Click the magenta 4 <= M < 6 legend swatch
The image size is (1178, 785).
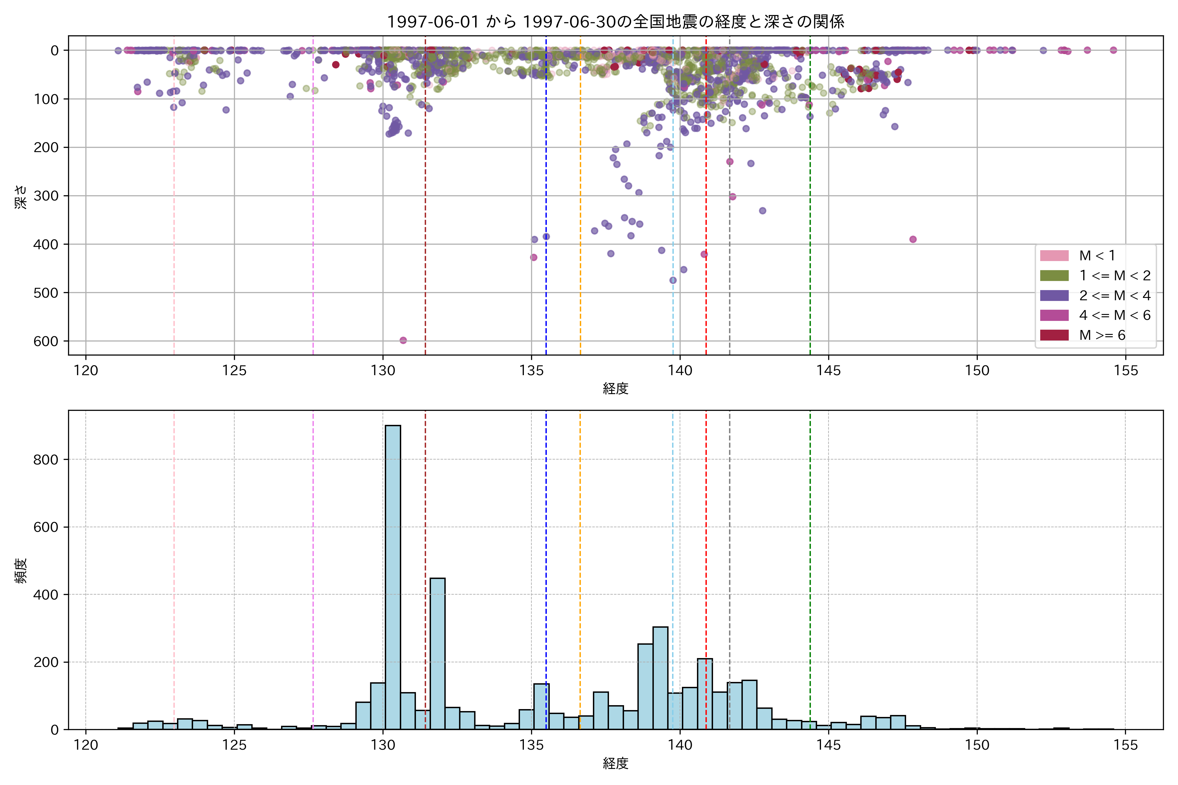click(1054, 315)
